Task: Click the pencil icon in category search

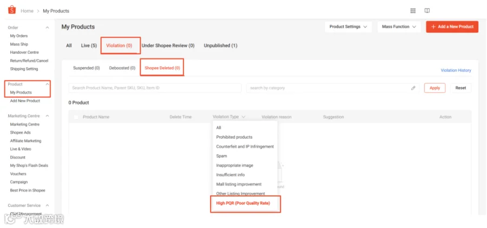Action: coord(413,88)
